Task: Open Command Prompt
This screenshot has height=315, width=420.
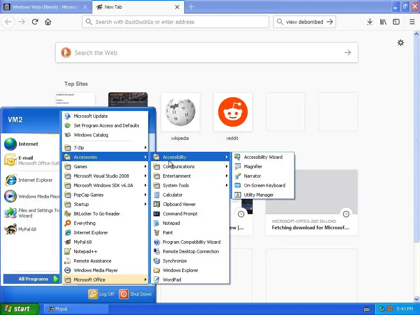Action: (x=190, y=213)
